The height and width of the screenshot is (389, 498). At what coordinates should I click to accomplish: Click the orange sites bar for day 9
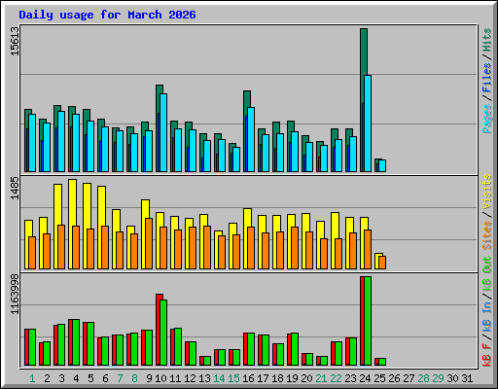coord(149,243)
